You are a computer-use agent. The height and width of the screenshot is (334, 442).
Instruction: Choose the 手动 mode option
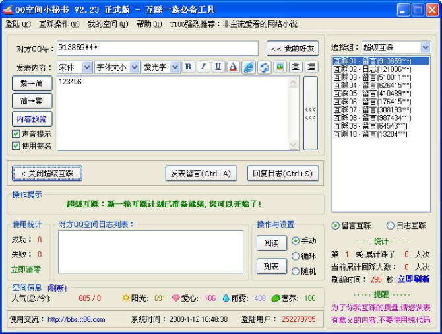[295, 241]
